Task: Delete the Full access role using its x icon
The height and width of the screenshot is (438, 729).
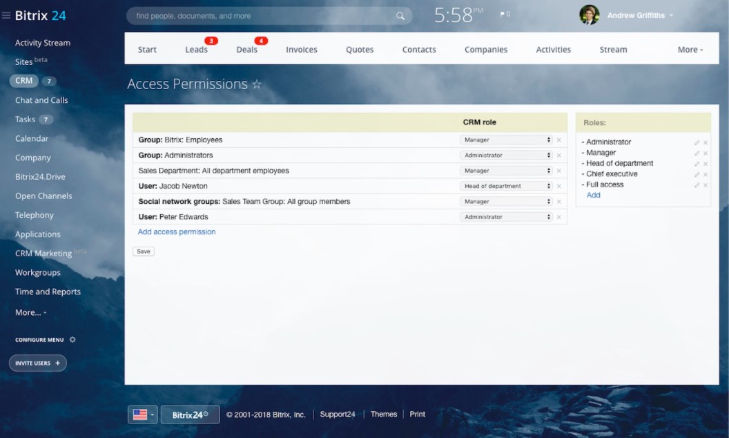Action: point(706,184)
